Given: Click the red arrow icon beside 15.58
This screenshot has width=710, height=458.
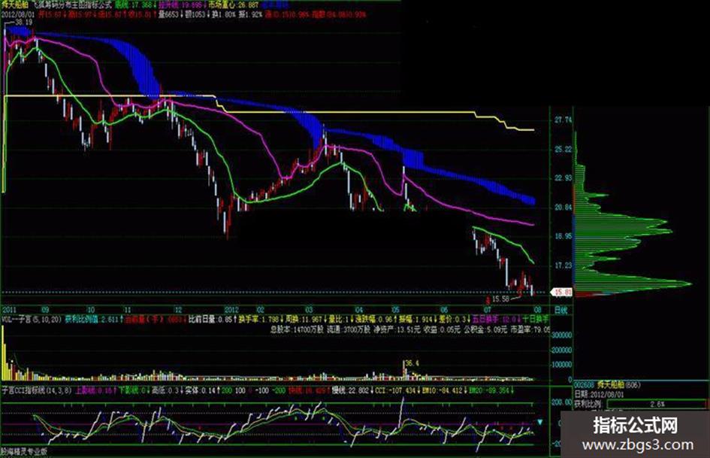Looking at the screenshot, I should click(x=487, y=299).
